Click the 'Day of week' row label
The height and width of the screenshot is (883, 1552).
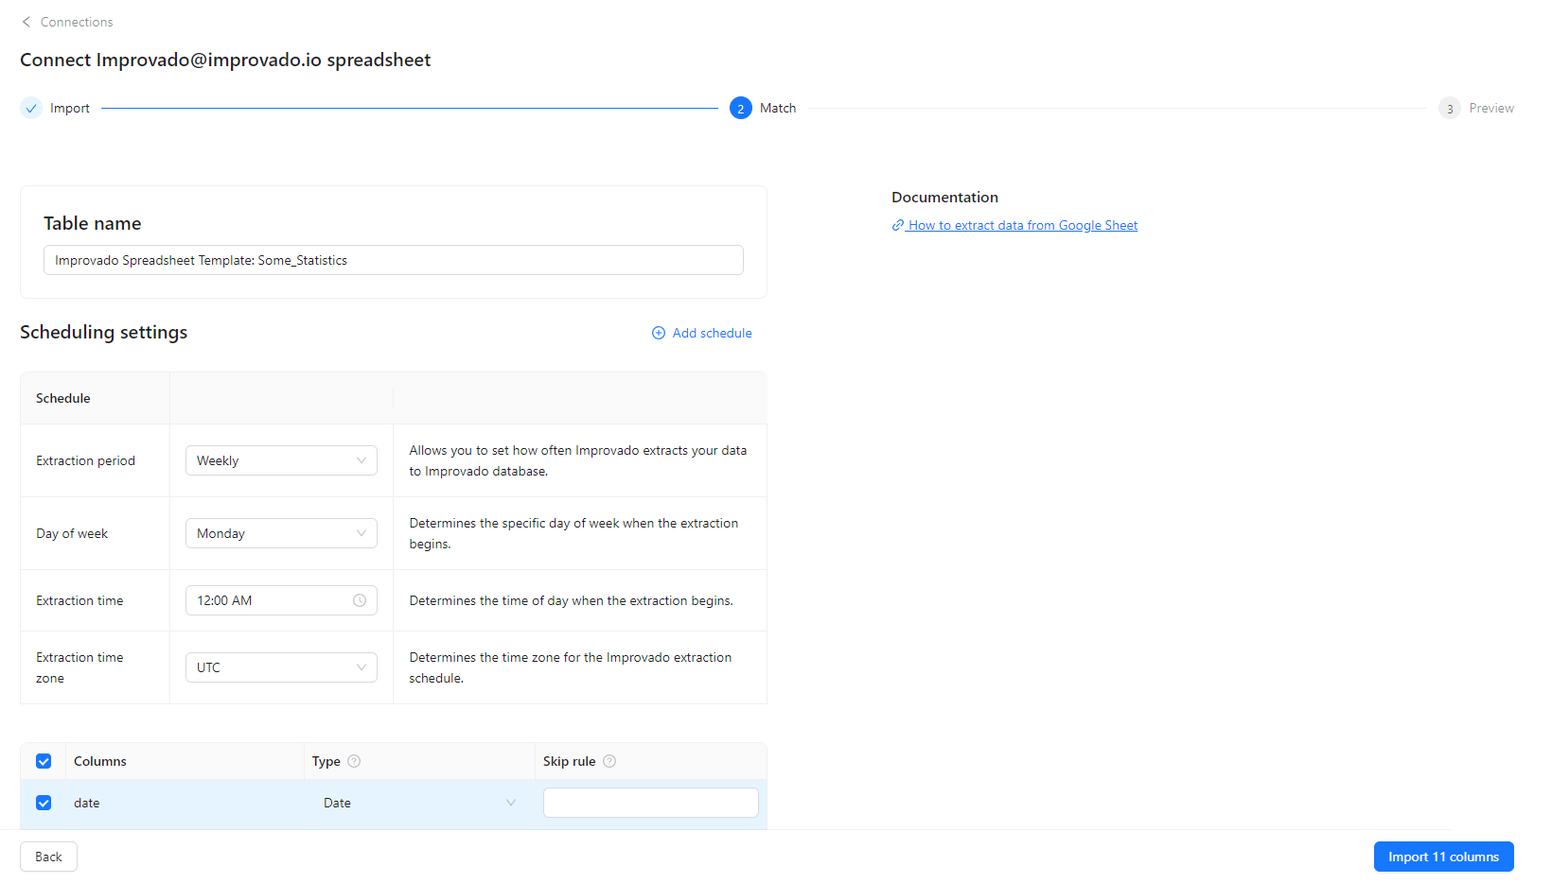pyautogui.click(x=72, y=533)
